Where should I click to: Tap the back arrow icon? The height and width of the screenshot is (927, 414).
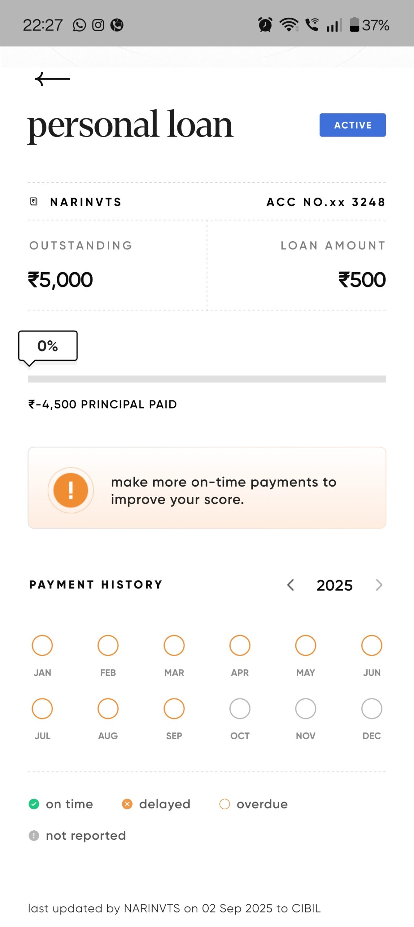(52, 79)
